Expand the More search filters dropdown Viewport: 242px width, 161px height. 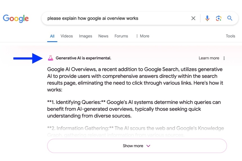pos(142,36)
